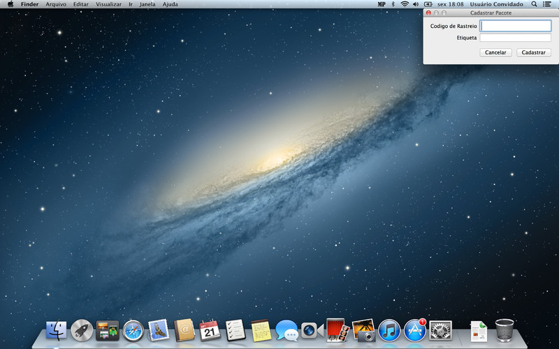
Task: Click the Cadastrar button
Action: point(534,52)
